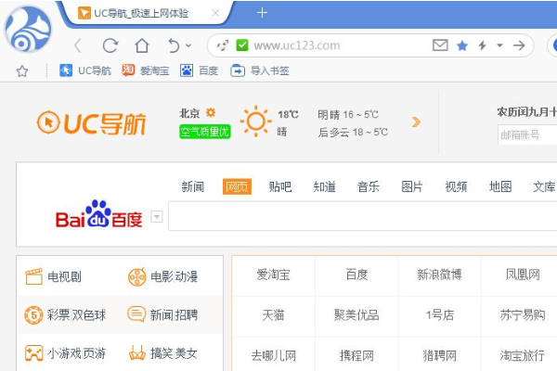The height and width of the screenshot is (371, 557).
Task: Open 1号店 site link
Action: pyautogui.click(x=440, y=315)
